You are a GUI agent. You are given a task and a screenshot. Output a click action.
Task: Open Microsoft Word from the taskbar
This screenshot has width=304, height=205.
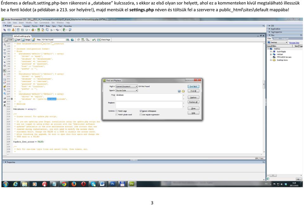click(102, 184)
